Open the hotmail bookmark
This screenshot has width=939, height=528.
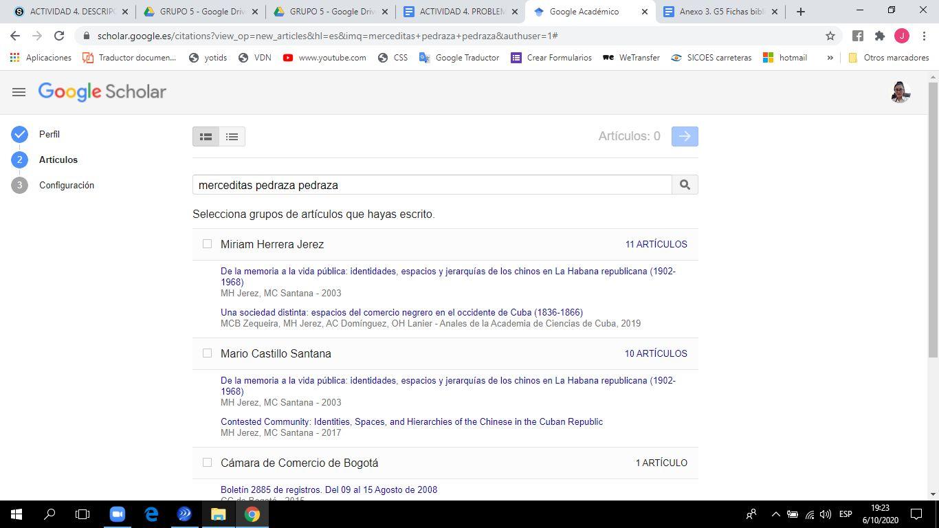tap(785, 58)
